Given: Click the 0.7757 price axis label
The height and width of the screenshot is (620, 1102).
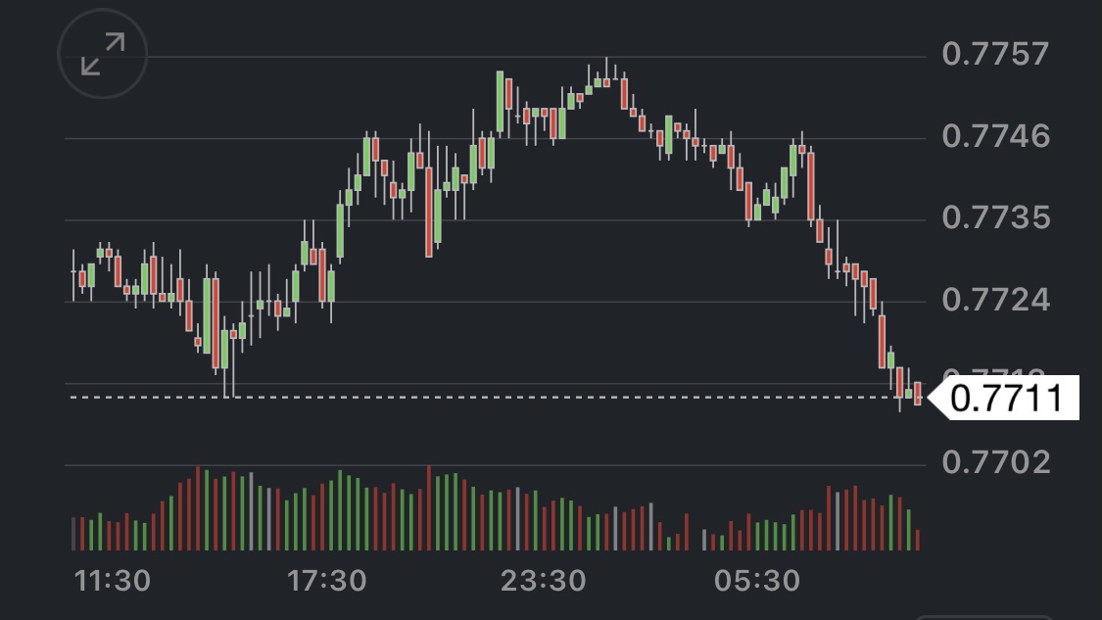Looking at the screenshot, I should [x=995, y=54].
